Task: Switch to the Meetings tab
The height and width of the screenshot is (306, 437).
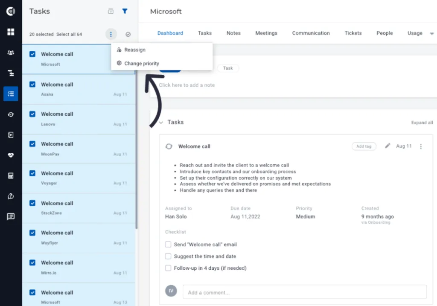Action: point(266,33)
